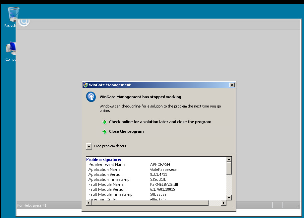Select the KERNELBASE.dll fault module value
Screen dimensions: 304x218
(164, 184)
